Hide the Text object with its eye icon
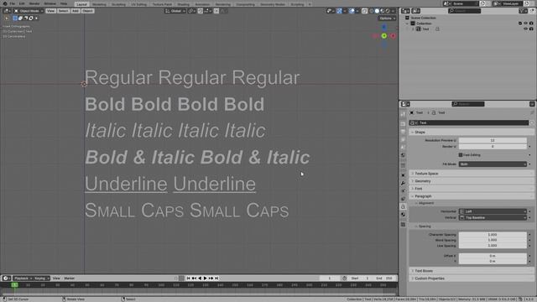537x302 pixels. (x=526, y=29)
